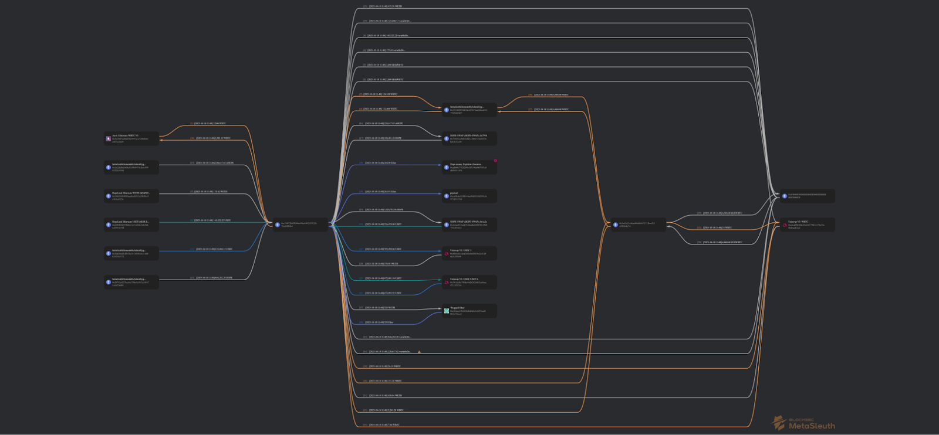This screenshot has height=435, width=939.
Task: Click the 528 WETH edge label
Action: tap(377, 308)
